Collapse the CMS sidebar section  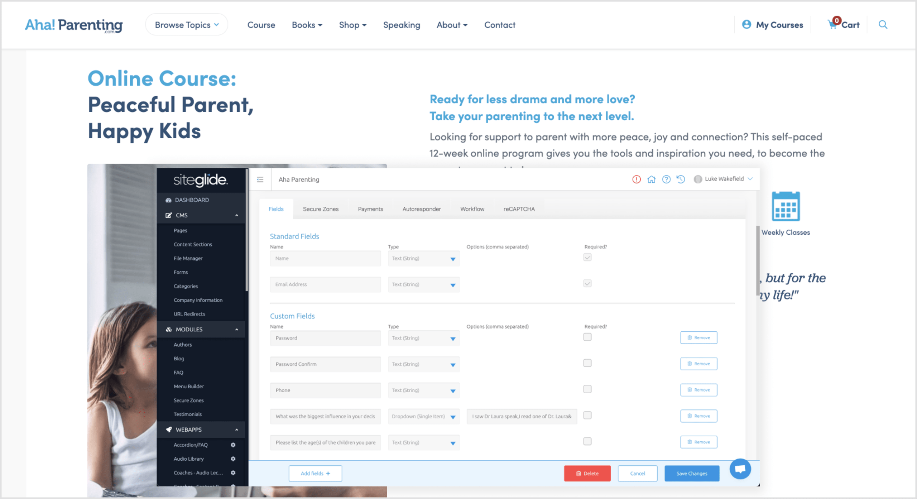click(x=237, y=215)
